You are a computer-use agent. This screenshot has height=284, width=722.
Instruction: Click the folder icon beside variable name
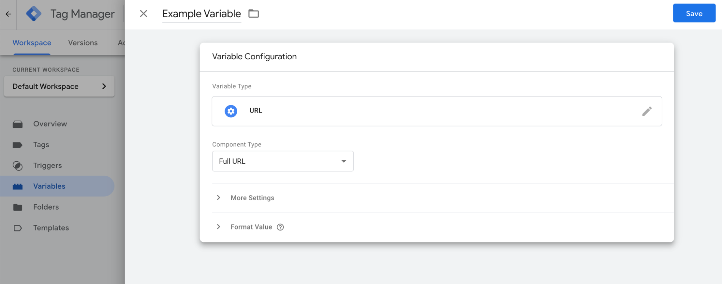coord(254,14)
